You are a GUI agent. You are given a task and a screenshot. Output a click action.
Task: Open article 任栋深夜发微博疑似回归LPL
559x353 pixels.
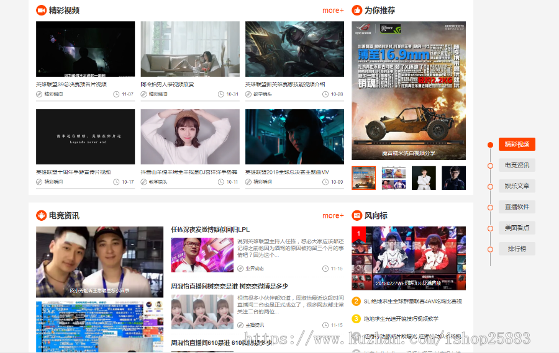click(x=211, y=230)
